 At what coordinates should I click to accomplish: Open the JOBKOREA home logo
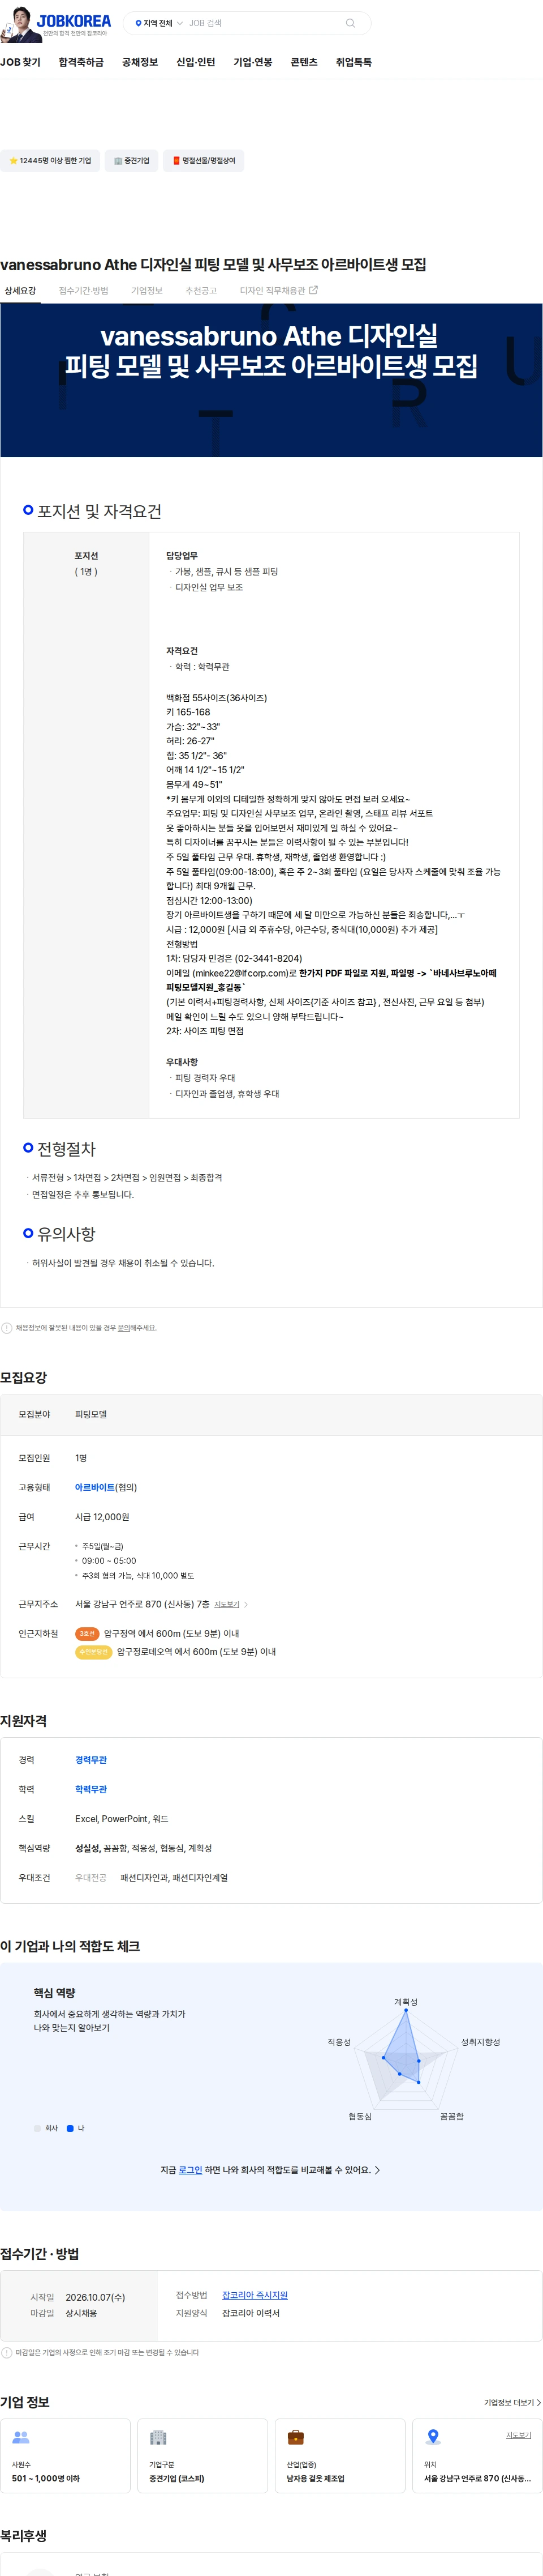74,22
